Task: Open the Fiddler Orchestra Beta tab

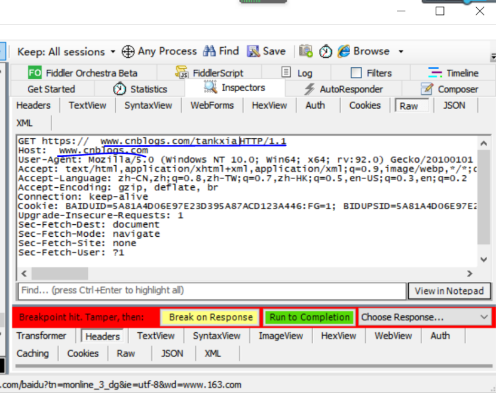Action: (x=83, y=73)
